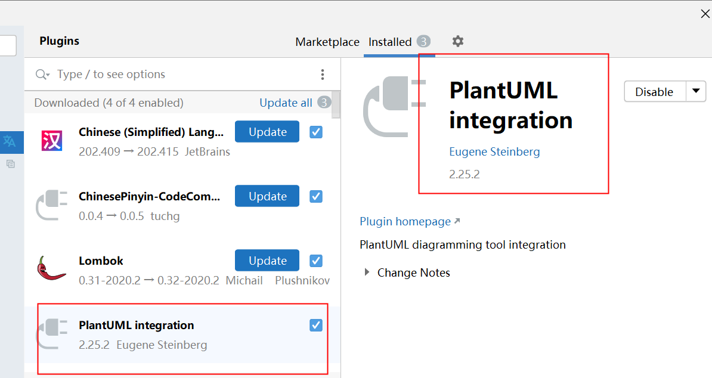Open the plugins settings gear menu

point(458,41)
